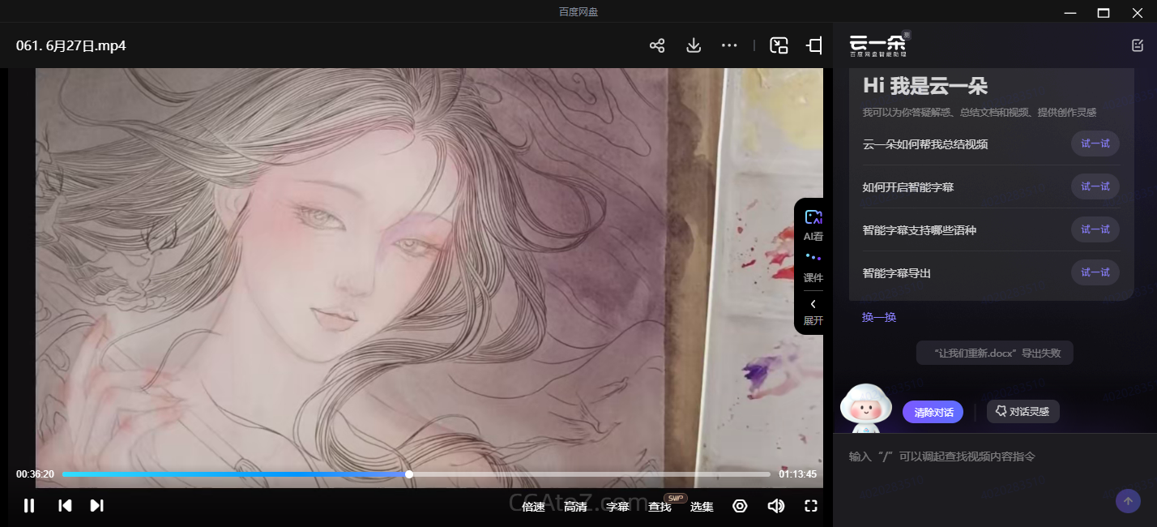Go to the previous video
Screen dimensions: 1157x527
tap(65, 506)
